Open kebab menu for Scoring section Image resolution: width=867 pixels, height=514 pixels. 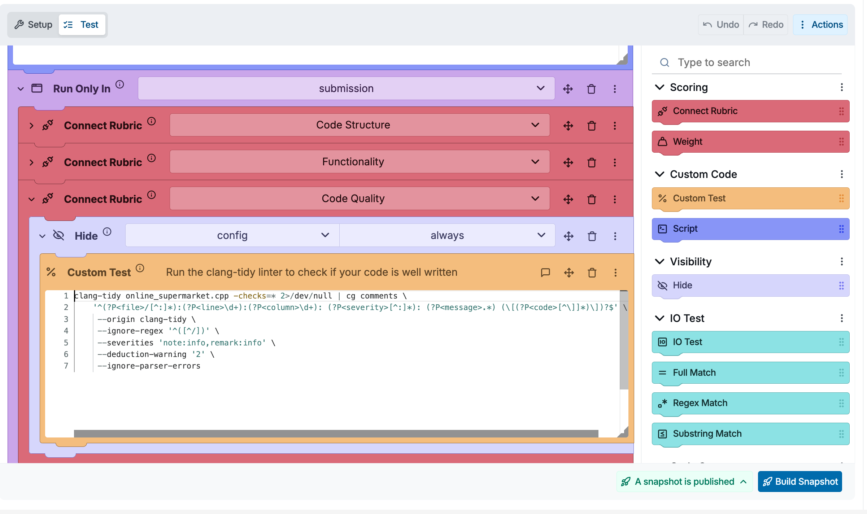(841, 87)
